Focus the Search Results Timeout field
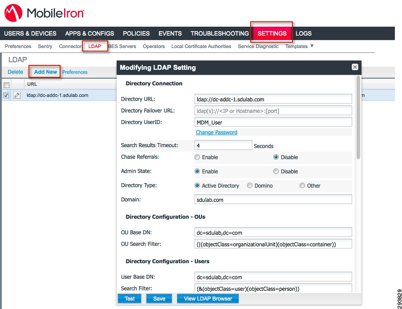 (x=223, y=145)
